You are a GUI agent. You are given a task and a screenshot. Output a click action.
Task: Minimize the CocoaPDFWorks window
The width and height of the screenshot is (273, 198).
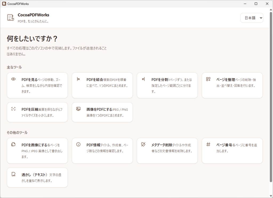(245, 4)
